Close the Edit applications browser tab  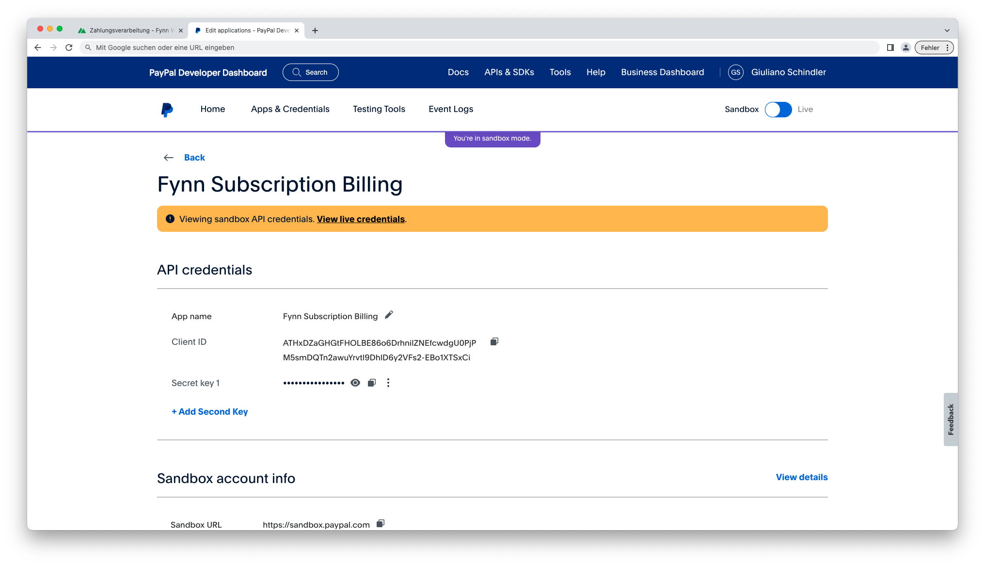point(297,31)
